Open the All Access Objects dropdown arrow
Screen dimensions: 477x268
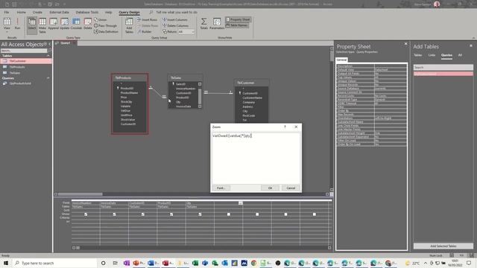pos(45,45)
